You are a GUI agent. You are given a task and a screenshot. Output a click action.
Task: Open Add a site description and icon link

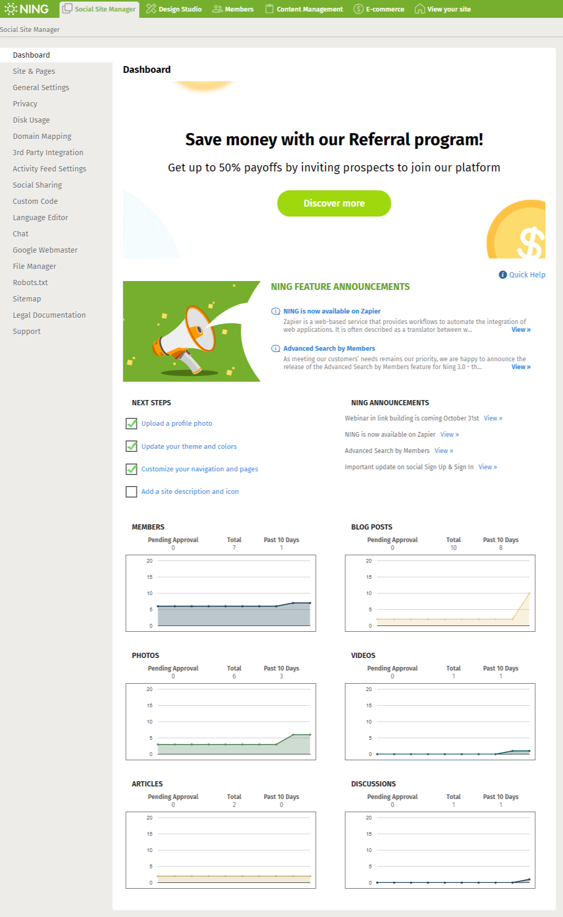click(x=190, y=492)
